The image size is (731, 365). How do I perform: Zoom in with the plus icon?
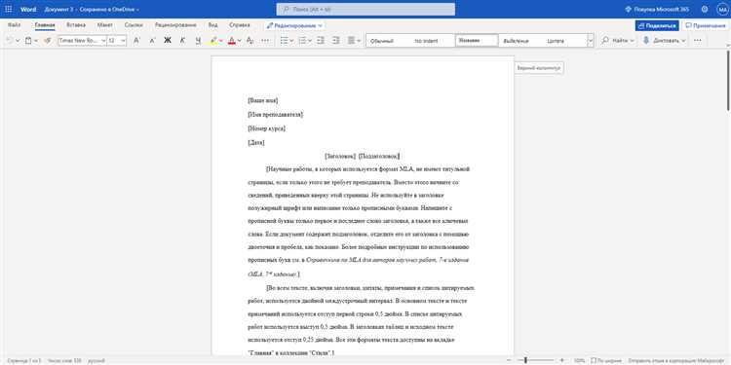coord(561,360)
